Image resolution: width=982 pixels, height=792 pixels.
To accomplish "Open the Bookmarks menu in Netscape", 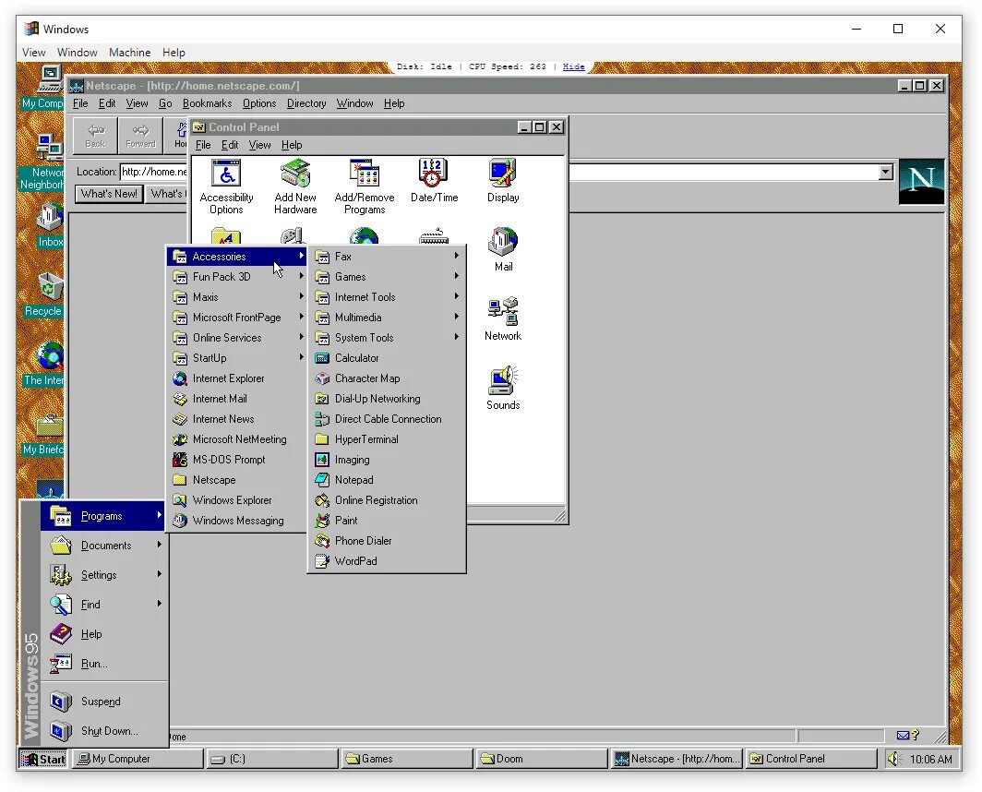I will coord(207,103).
